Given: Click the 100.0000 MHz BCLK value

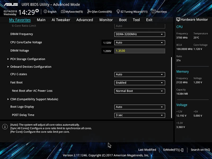Looking at the screenshot, I should tap(184, 49).
